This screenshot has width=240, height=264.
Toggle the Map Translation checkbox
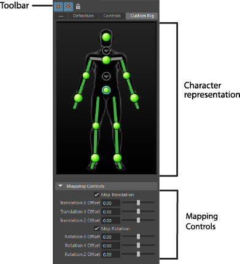pyautogui.click(x=96, y=194)
